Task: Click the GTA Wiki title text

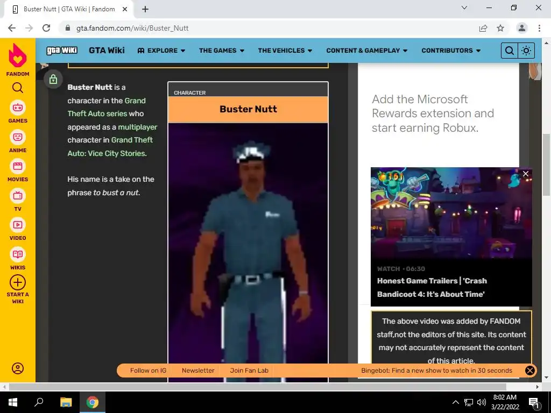Action: [107, 50]
